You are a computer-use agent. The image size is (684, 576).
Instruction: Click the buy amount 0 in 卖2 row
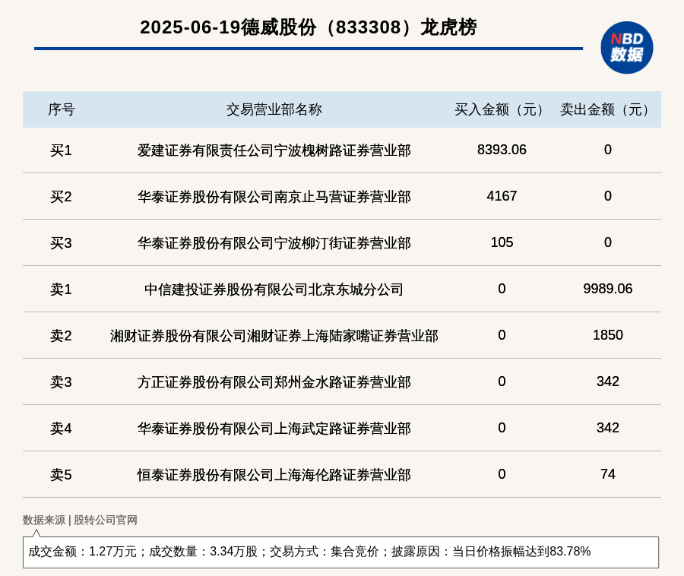[x=502, y=335]
